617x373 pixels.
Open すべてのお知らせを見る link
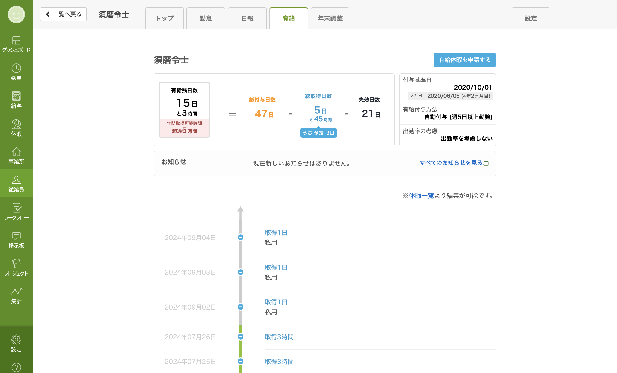click(451, 163)
